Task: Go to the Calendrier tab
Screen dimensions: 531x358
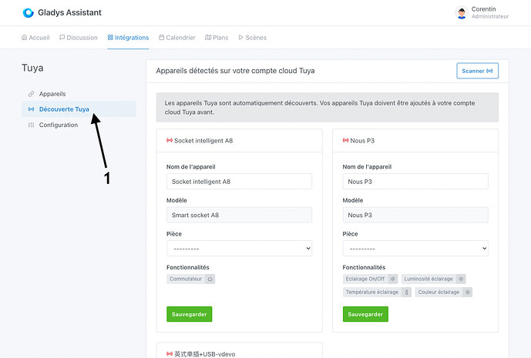Action: (177, 37)
